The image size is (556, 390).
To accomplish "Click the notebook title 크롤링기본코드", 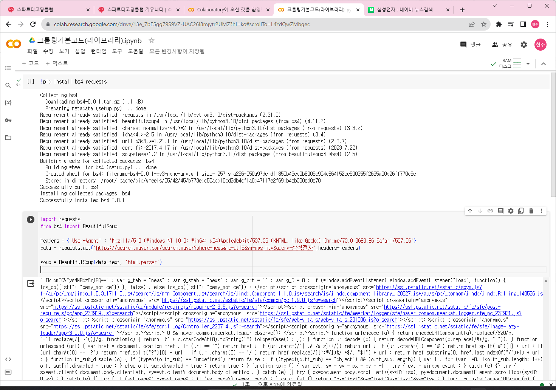I will (x=89, y=40).
